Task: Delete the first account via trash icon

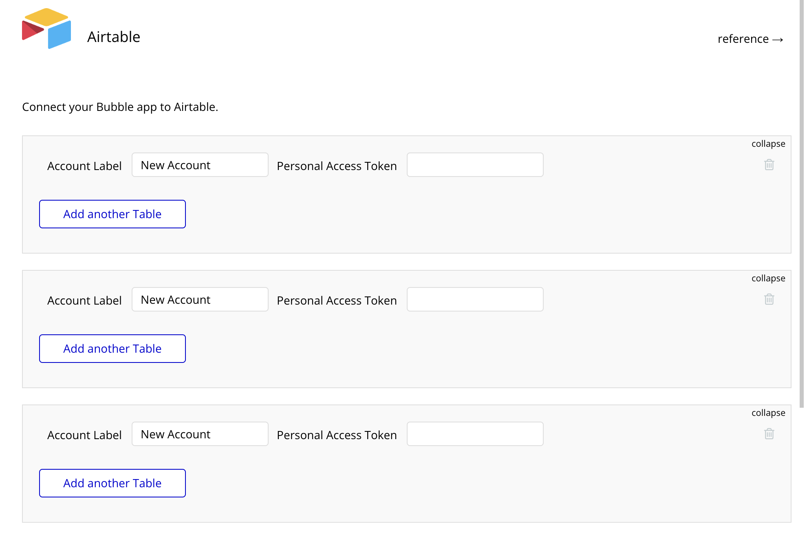Action: [769, 165]
